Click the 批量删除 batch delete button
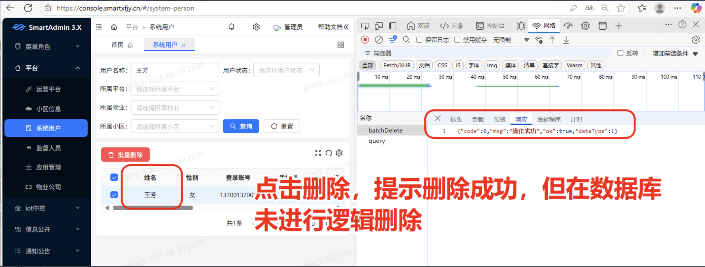705x267 pixels. coord(125,155)
